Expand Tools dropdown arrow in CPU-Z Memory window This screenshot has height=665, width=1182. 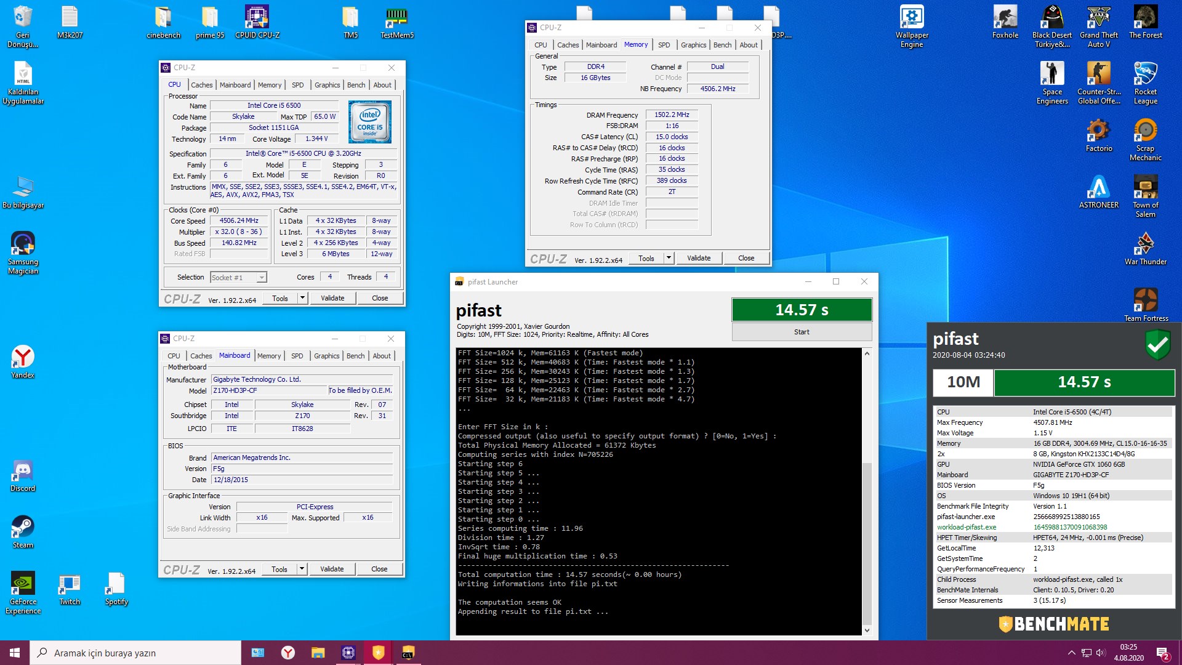pos(669,258)
